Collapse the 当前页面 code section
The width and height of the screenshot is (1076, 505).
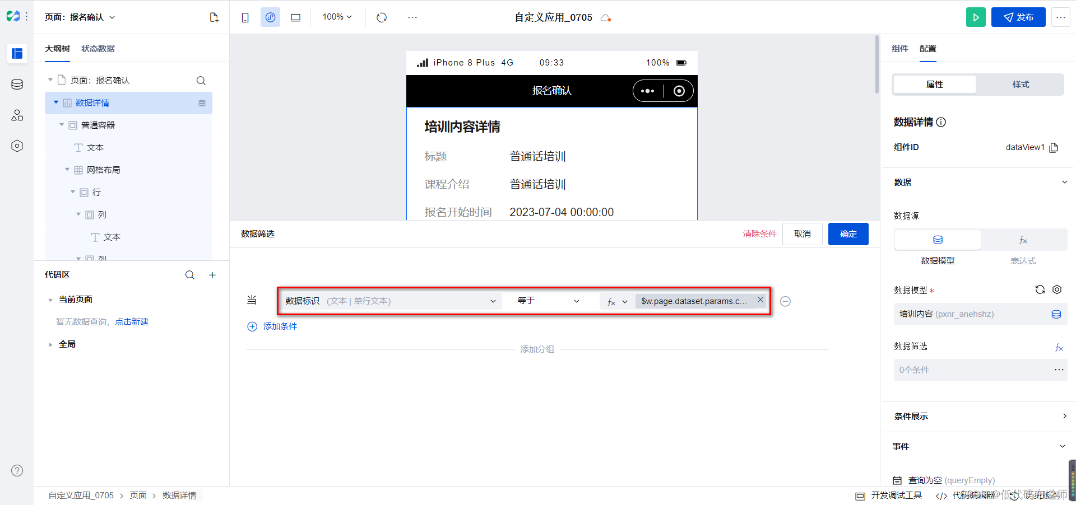tap(50, 300)
